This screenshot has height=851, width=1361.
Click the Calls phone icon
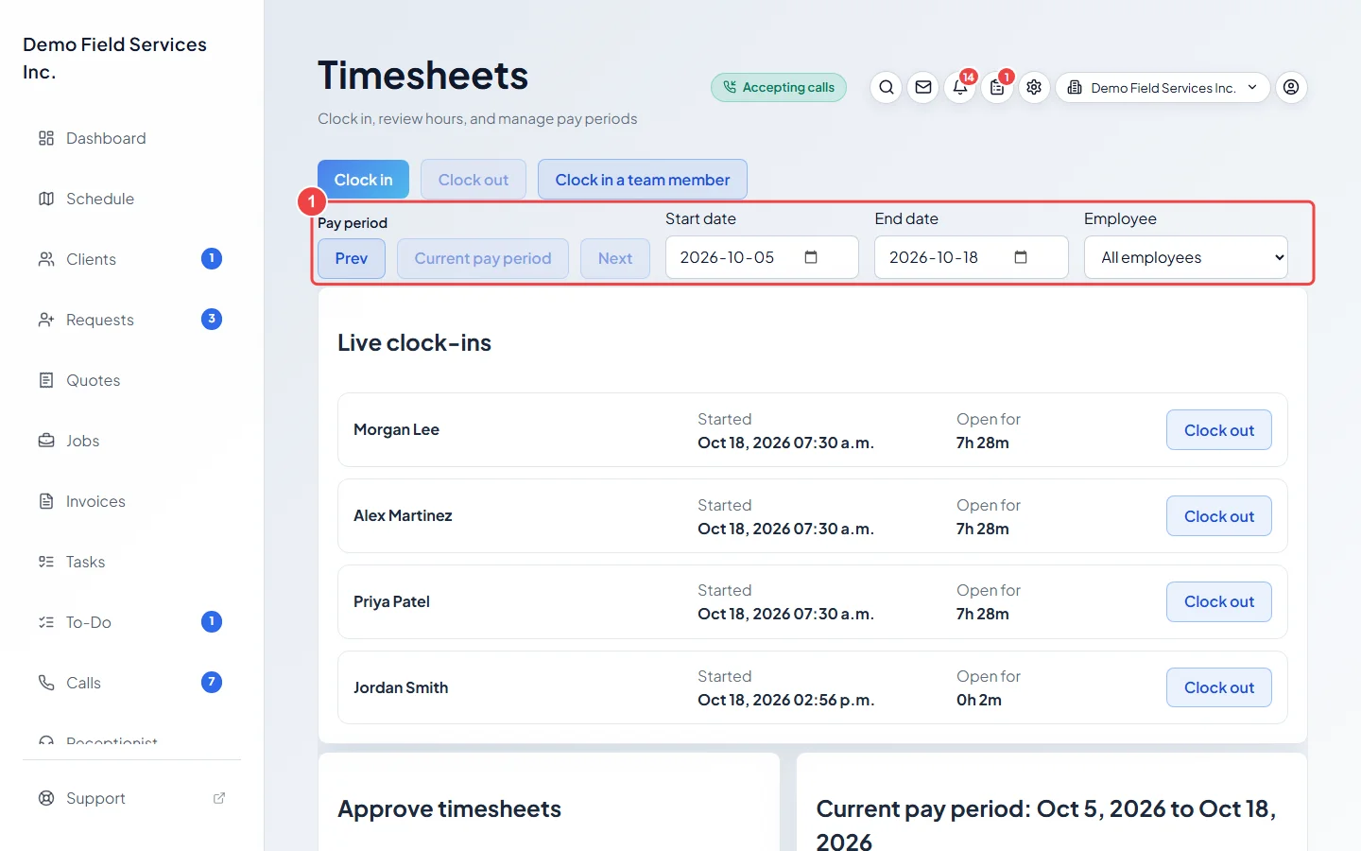tap(46, 683)
